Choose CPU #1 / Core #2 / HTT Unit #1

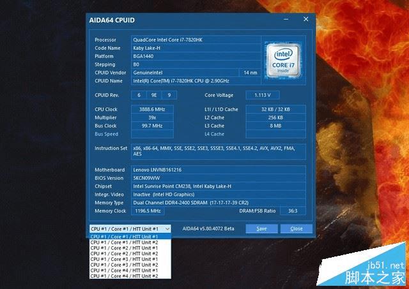(130, 248)
